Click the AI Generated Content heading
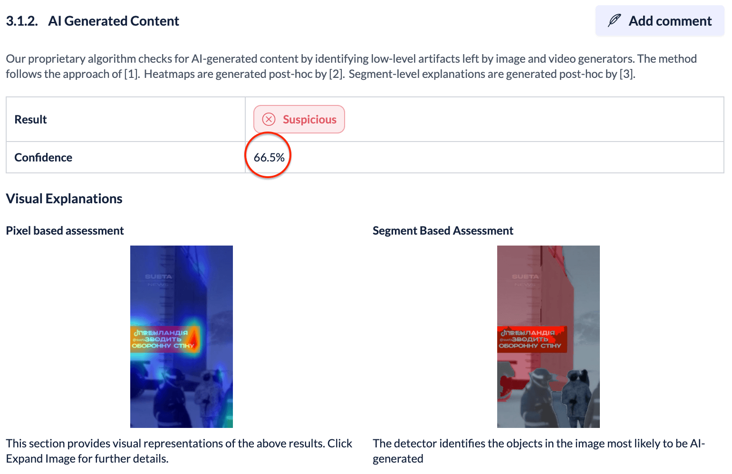The height and width of the screenshot is (474, 732). [x=114, y=21]
